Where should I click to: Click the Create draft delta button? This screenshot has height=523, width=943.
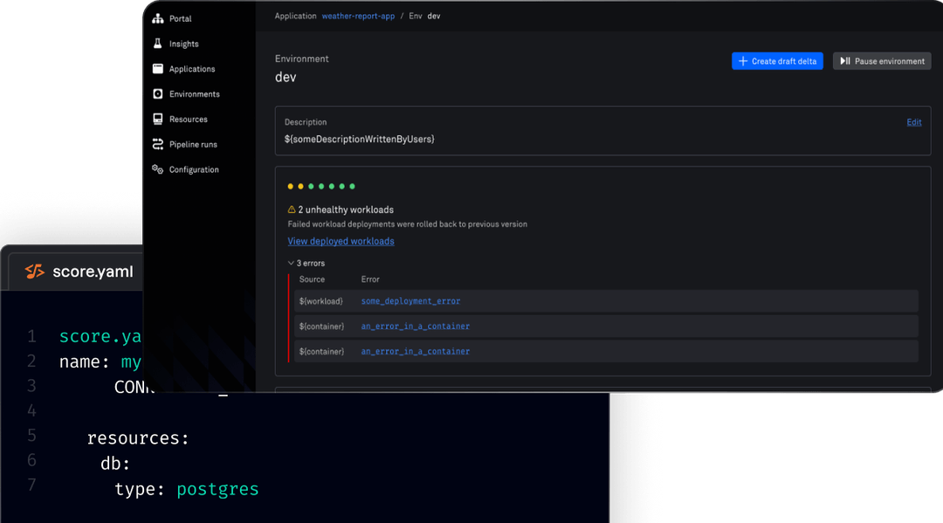pyautogui.click(x=777, y=60)
